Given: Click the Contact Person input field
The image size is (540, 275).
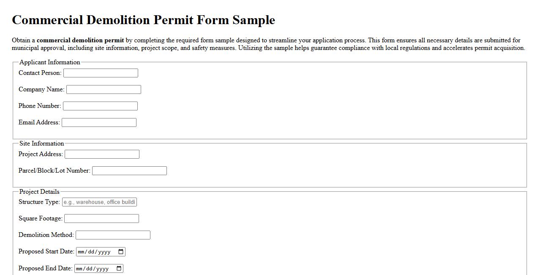Looking at the screenshot, I should click(x=100, y=73).
